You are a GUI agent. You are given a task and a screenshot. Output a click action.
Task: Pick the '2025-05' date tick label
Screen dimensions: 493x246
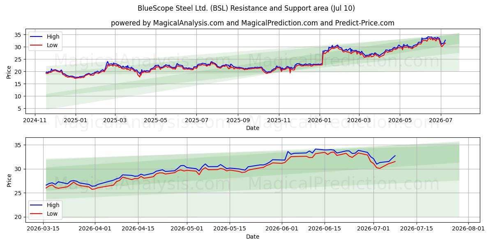pyautogui.click(x=156, y=121)
